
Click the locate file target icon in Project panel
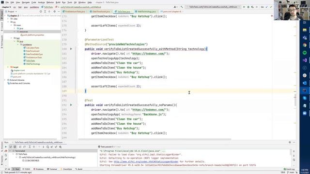(x=41, y=12)
